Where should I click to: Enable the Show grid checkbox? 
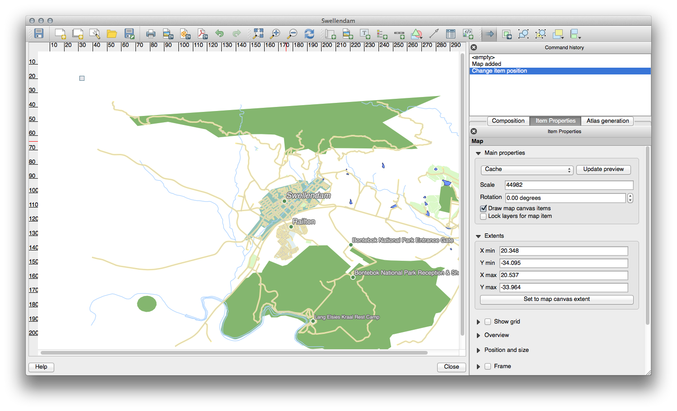(x=488, y=322)
